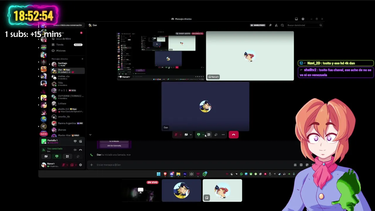This screenshot has height=211, width=375.
Task: Open soundboard button in voice panel
Action: pyautogui.click(x=78, y=156)
